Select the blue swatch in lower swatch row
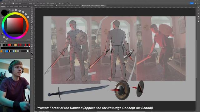 click(7, 51)
